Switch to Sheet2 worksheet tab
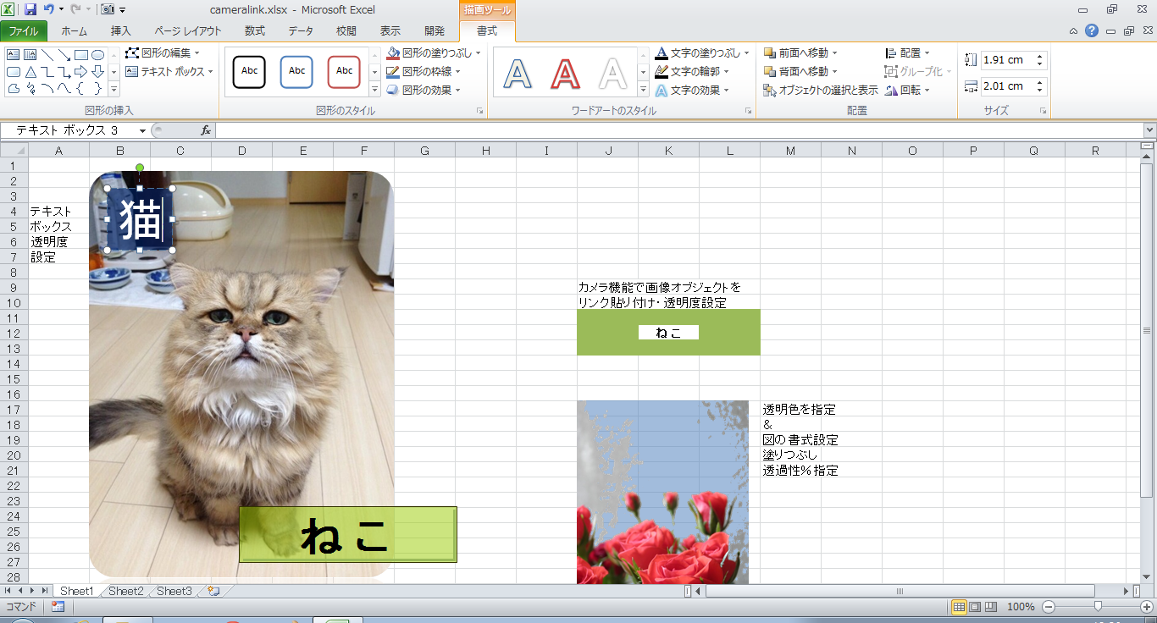The height and width of the screenshot is (623, 1157). tap(125, 591)
